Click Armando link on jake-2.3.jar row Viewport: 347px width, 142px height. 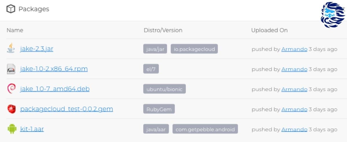[294, 49]
